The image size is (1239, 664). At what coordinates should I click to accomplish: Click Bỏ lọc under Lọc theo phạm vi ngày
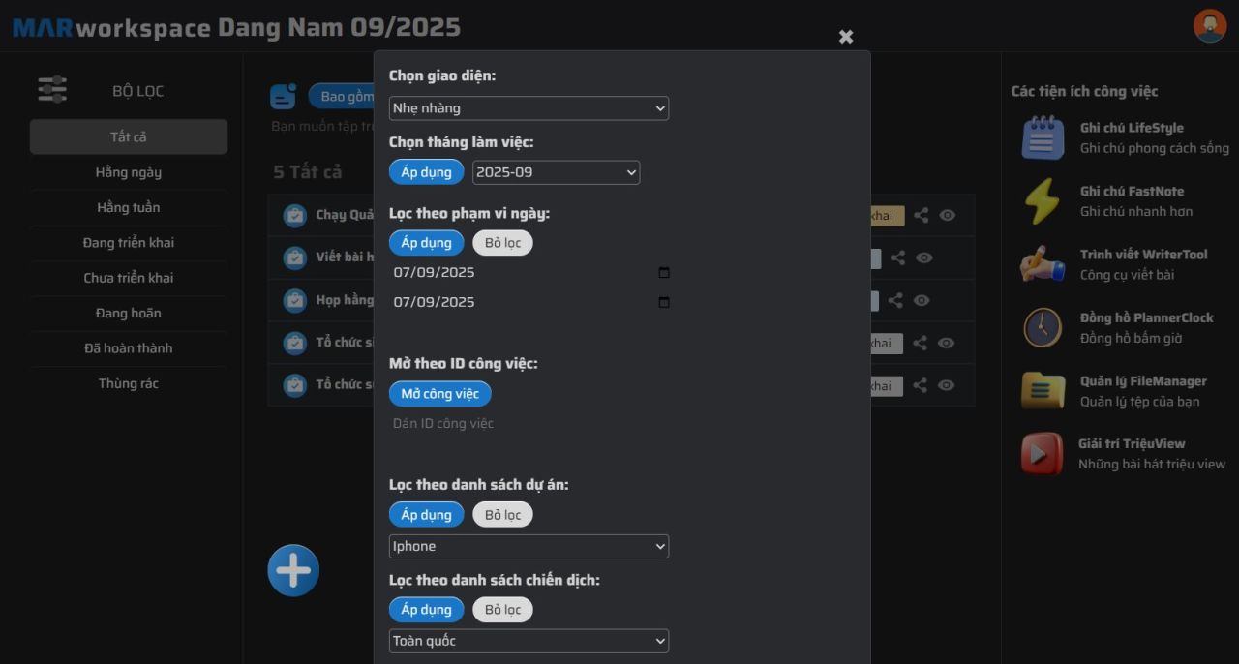point(502,243)
